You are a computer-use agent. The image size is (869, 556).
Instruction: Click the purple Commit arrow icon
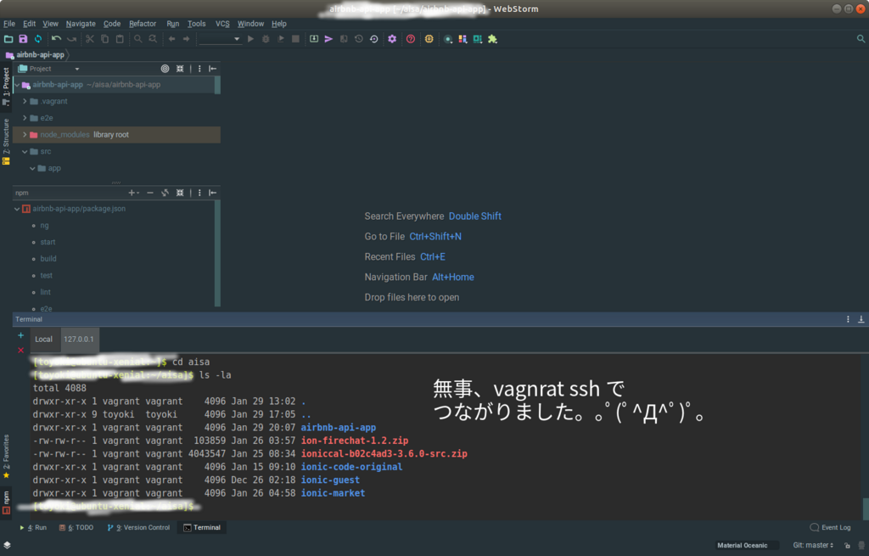pos(328,39)
